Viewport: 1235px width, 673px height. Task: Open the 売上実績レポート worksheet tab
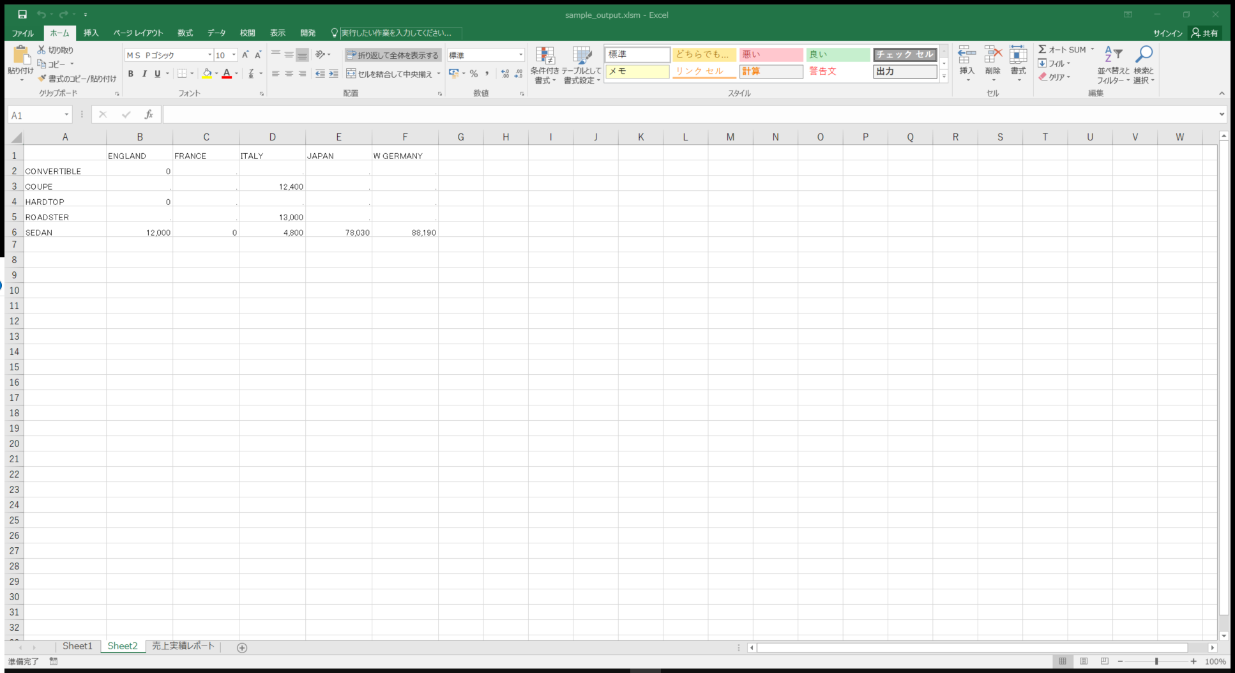point(183,646)
